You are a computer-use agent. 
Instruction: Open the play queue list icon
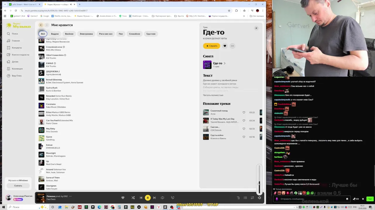point(245,198)
